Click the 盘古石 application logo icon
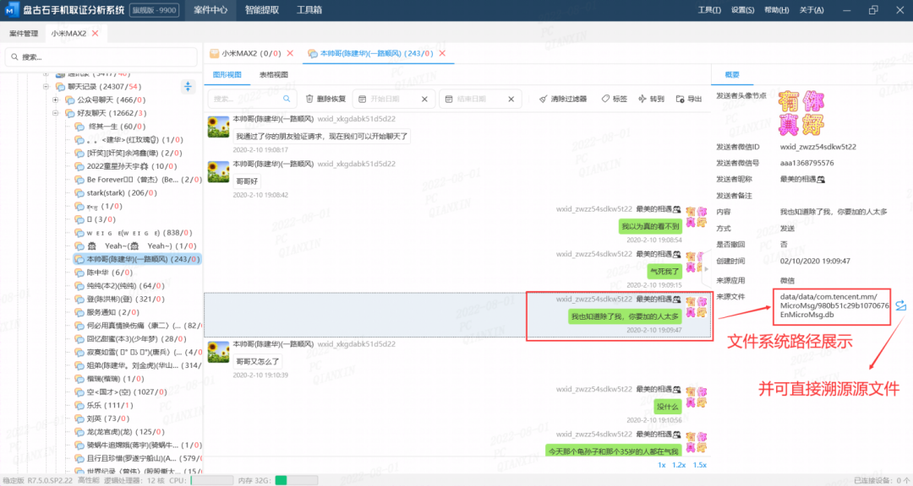913x486 pixels. click(12, 10)
